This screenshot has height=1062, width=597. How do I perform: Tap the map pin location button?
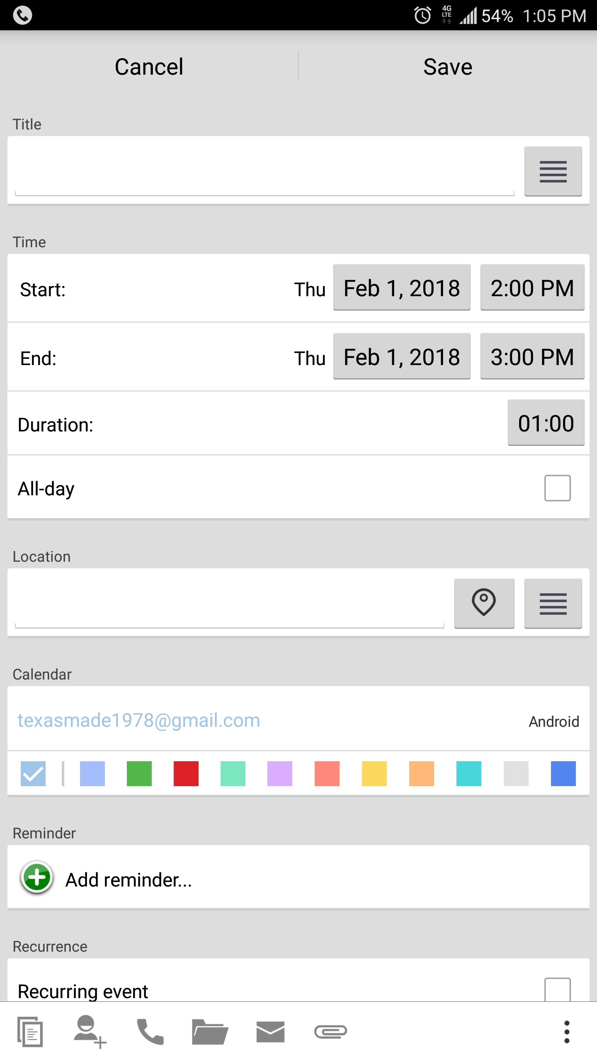[484, 603]
